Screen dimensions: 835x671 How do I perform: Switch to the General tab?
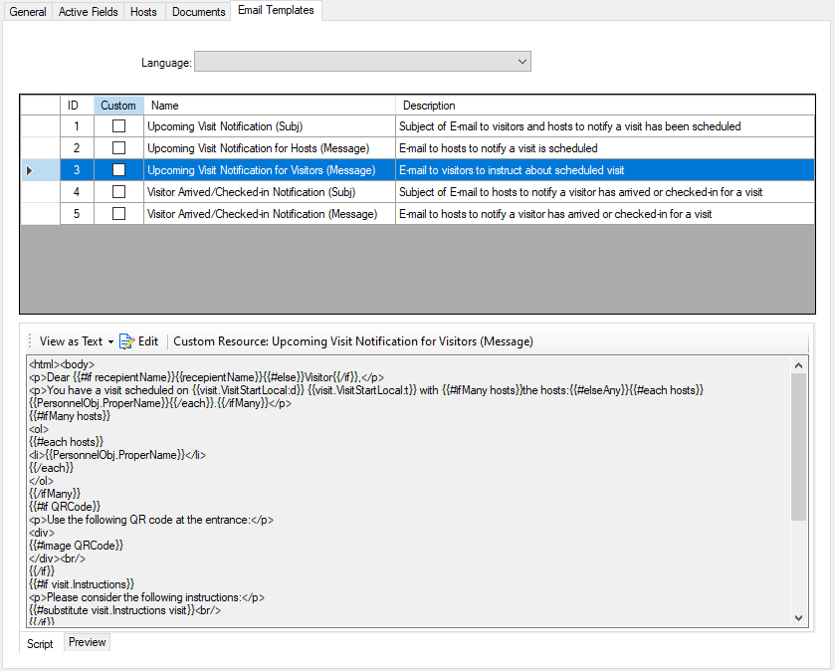pos(28,12)
